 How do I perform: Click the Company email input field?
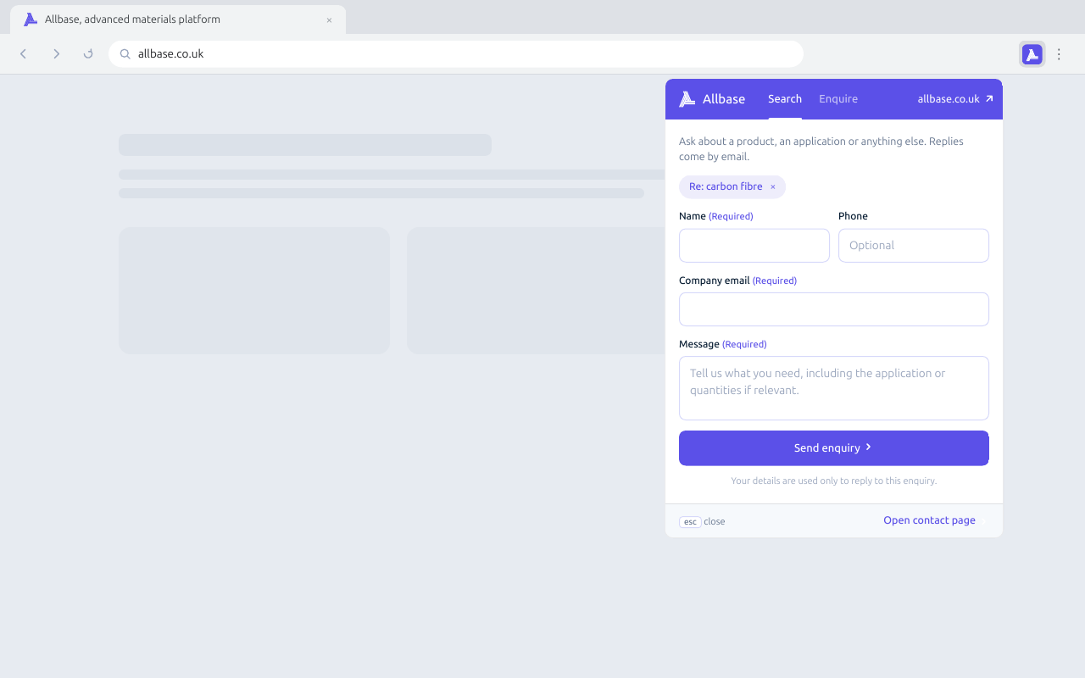click(x=834, y=309)
